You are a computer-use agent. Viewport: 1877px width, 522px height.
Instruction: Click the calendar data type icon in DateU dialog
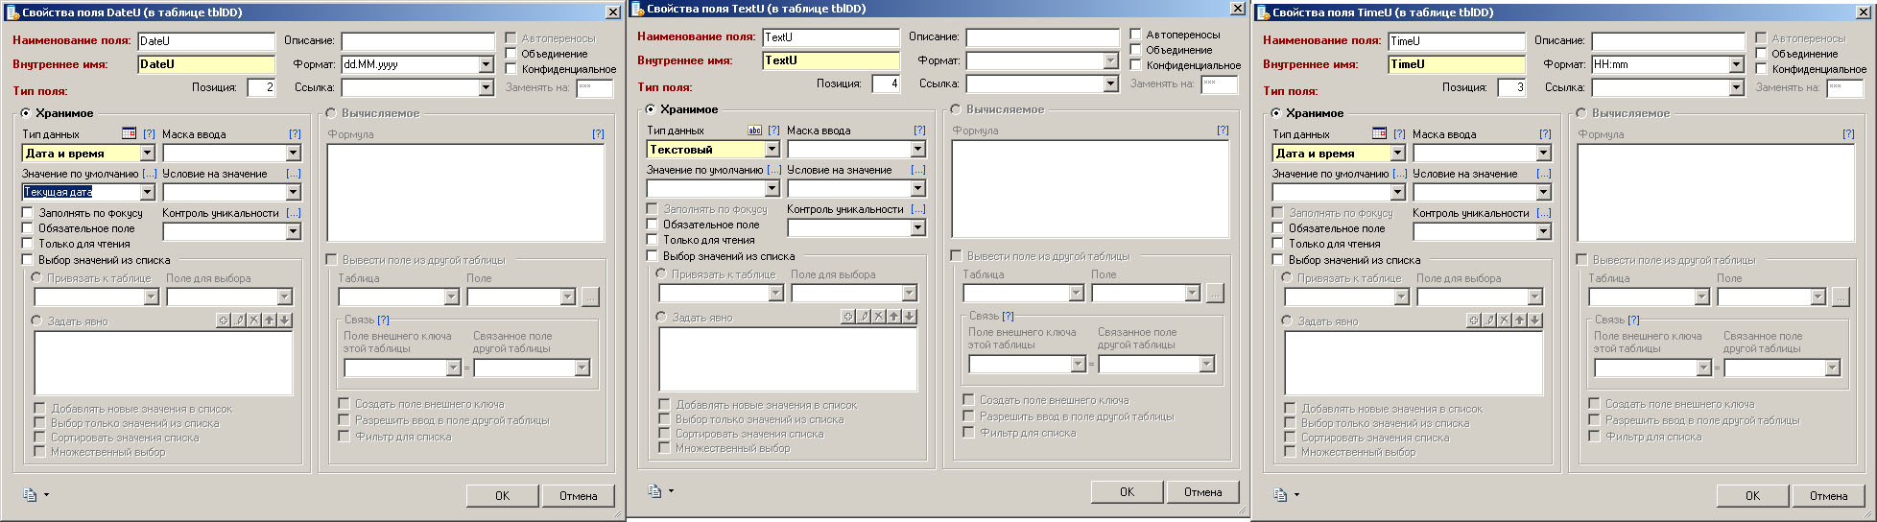pos(129,134)
